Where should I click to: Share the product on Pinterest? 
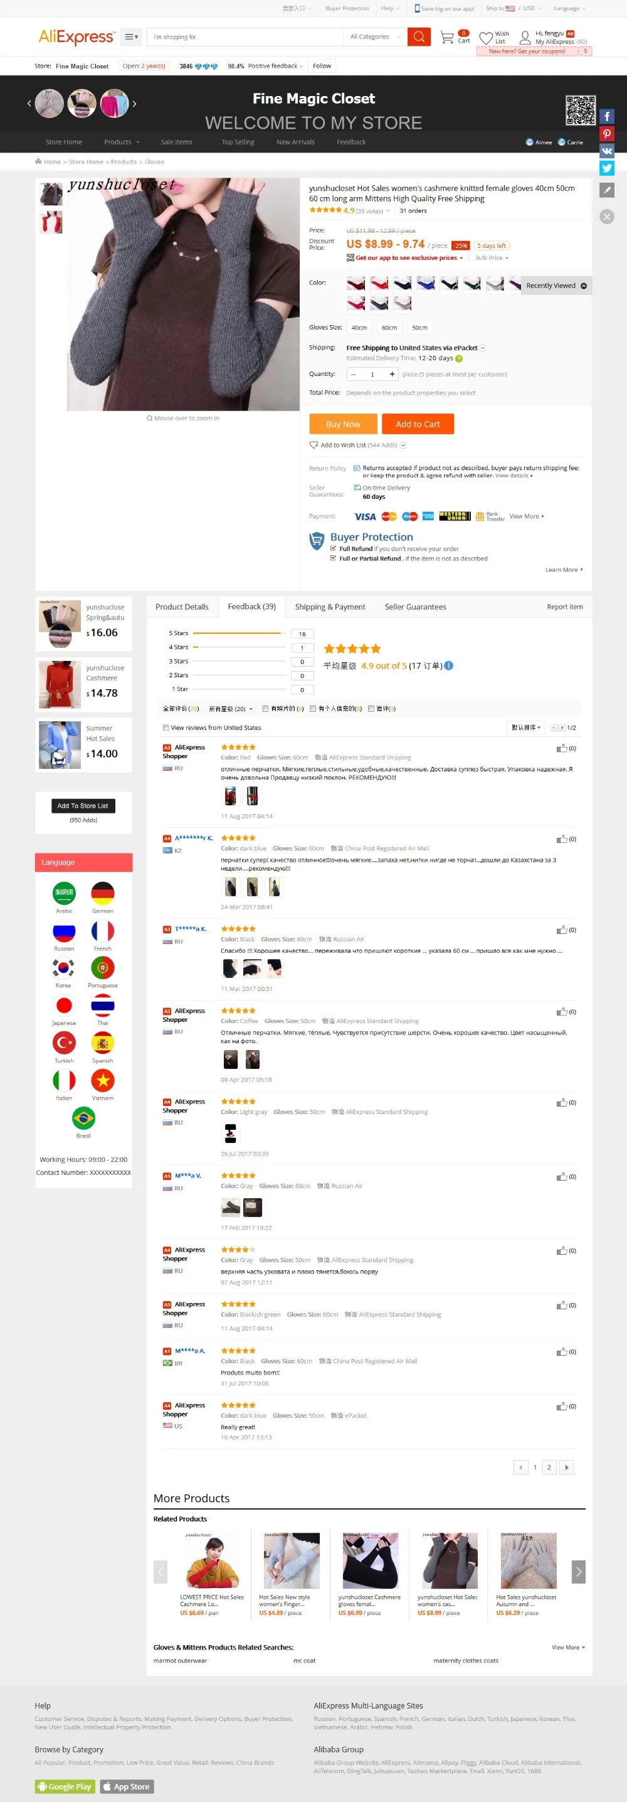point(607,134)
